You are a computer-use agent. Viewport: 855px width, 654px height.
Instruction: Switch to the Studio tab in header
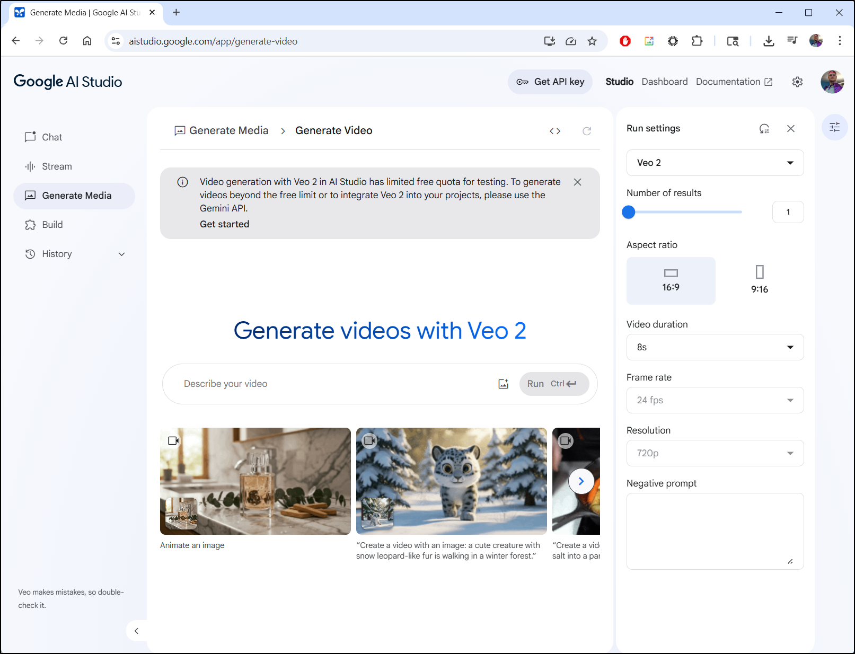620,82
